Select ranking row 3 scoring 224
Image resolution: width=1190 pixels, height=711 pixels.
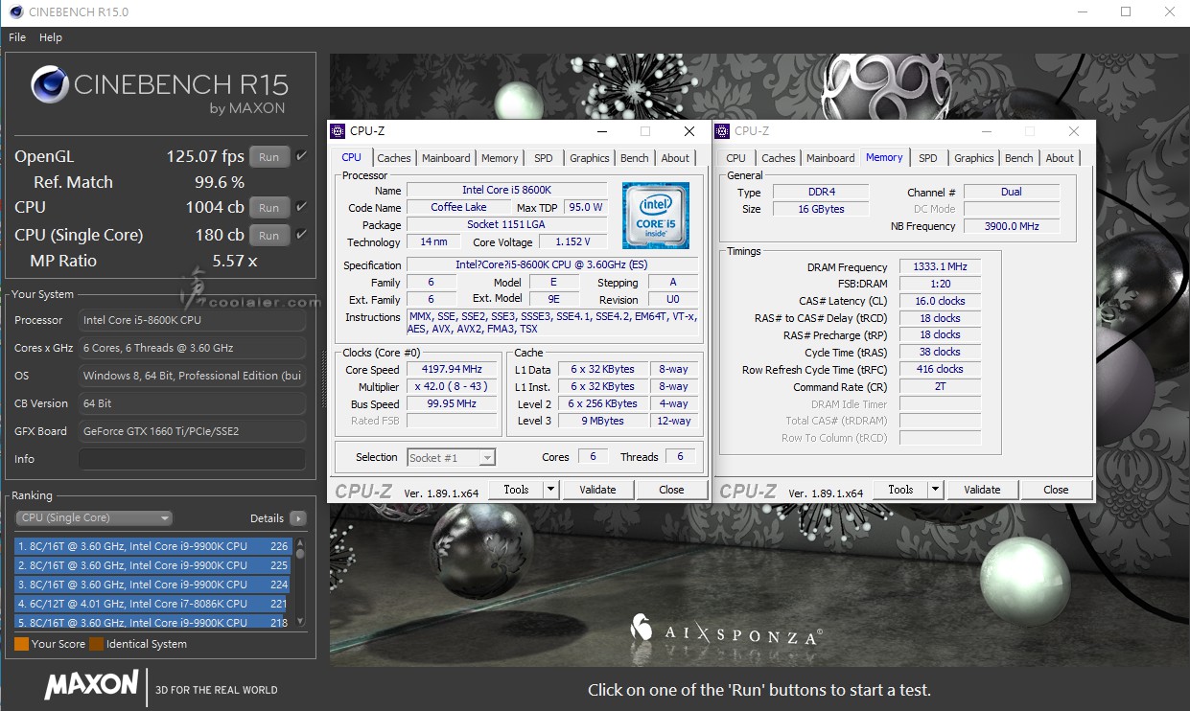coord(153,585)
